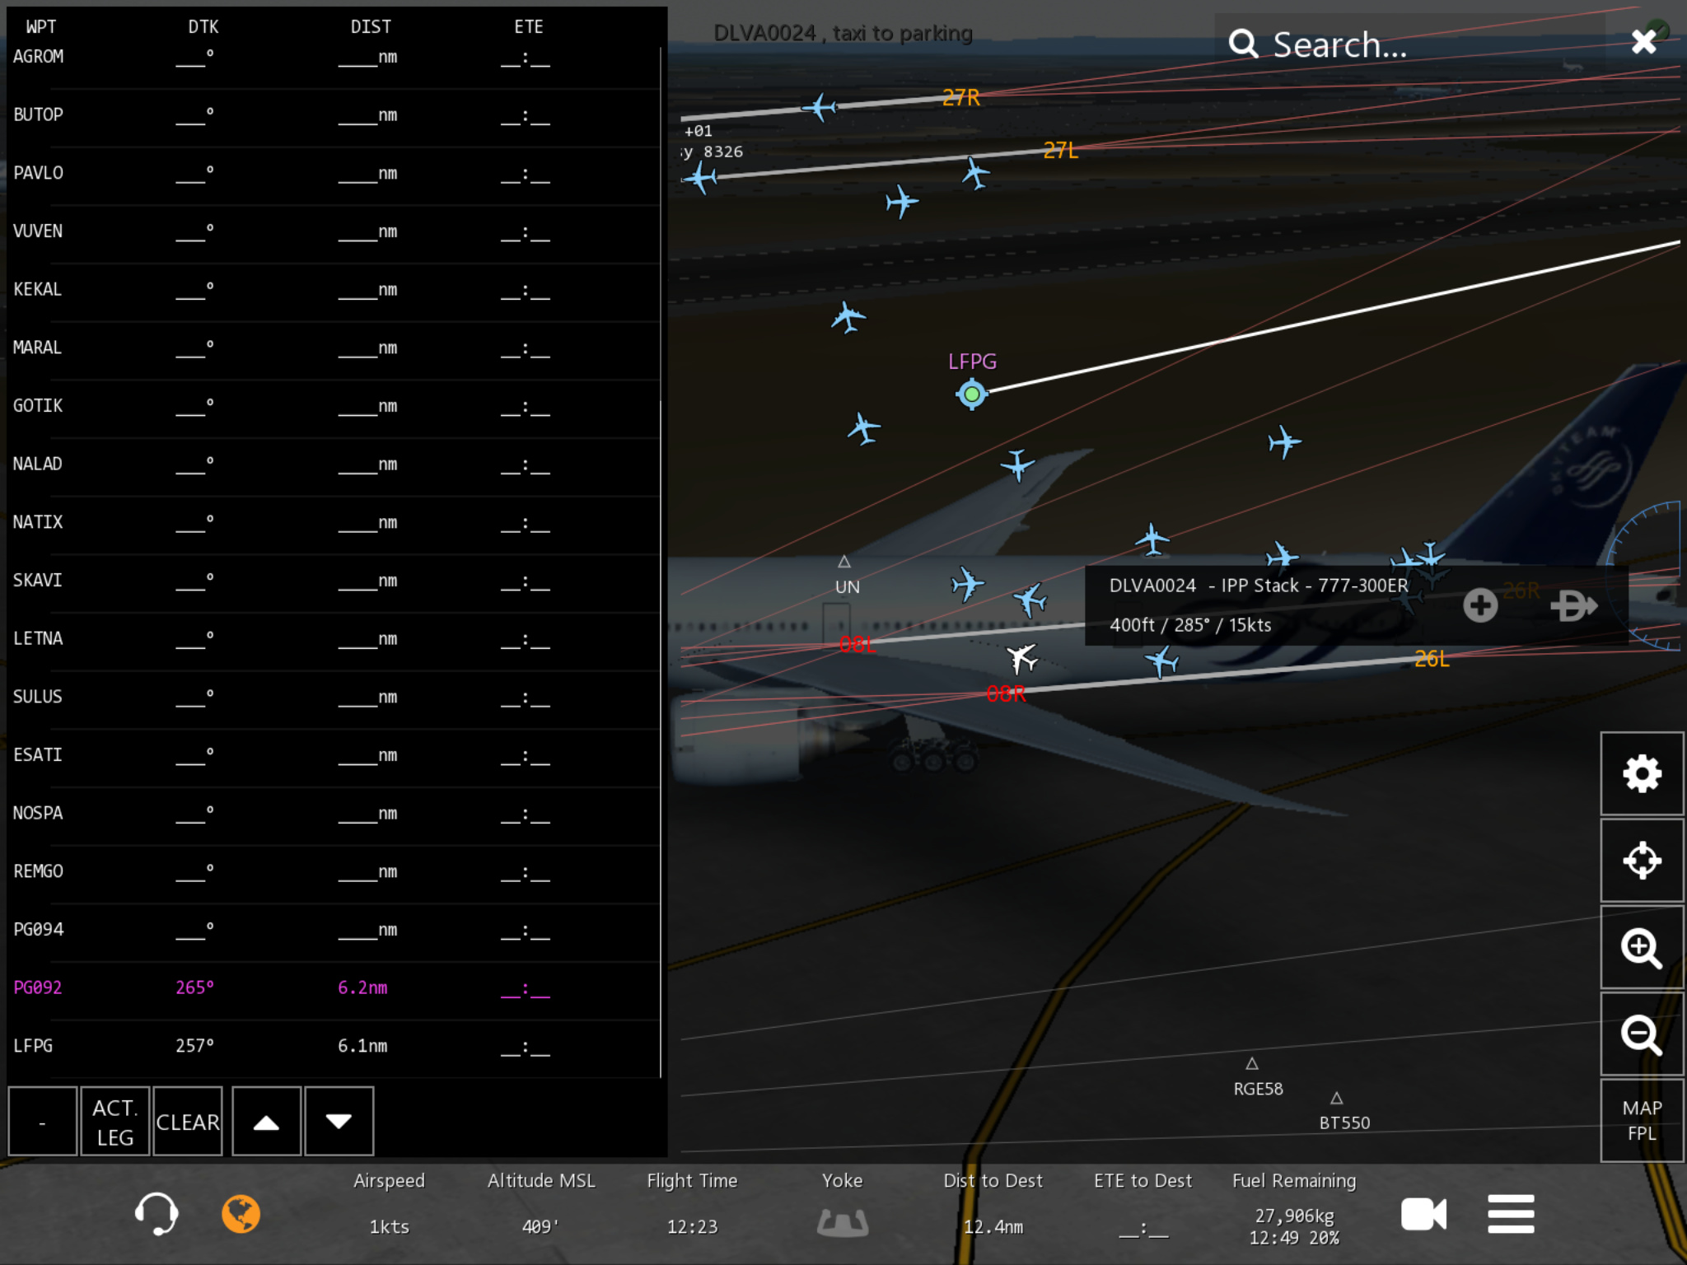Click the map Search field
1687x1265 pixels.
click(x=1400, y=44)
